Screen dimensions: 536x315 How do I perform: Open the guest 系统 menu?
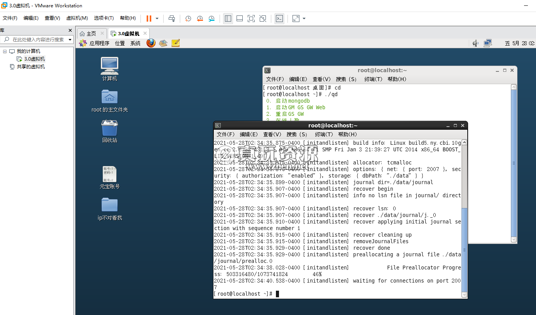point(135,43)
